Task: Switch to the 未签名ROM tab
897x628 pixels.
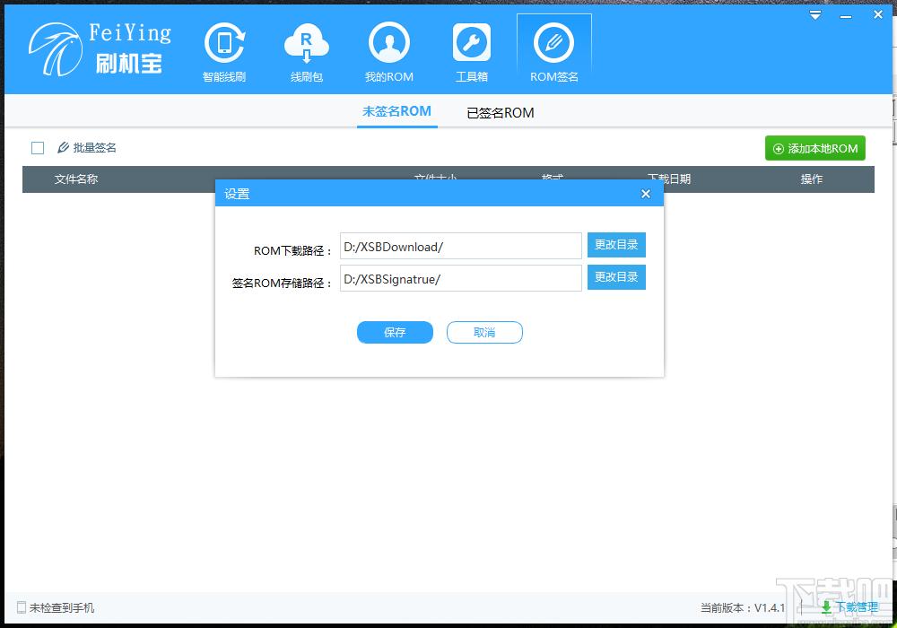Action: coord(397,111)
